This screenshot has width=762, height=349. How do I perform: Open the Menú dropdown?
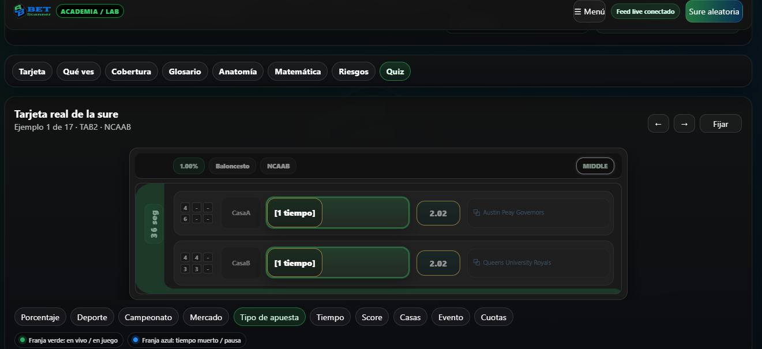pyautogui.click(x=589, y=11)
